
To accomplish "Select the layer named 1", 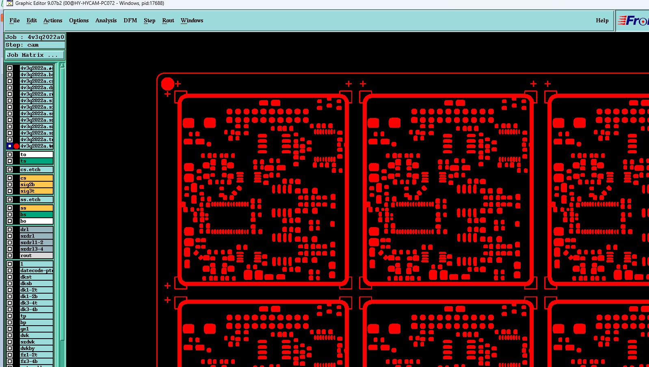I will click(37, 264).
